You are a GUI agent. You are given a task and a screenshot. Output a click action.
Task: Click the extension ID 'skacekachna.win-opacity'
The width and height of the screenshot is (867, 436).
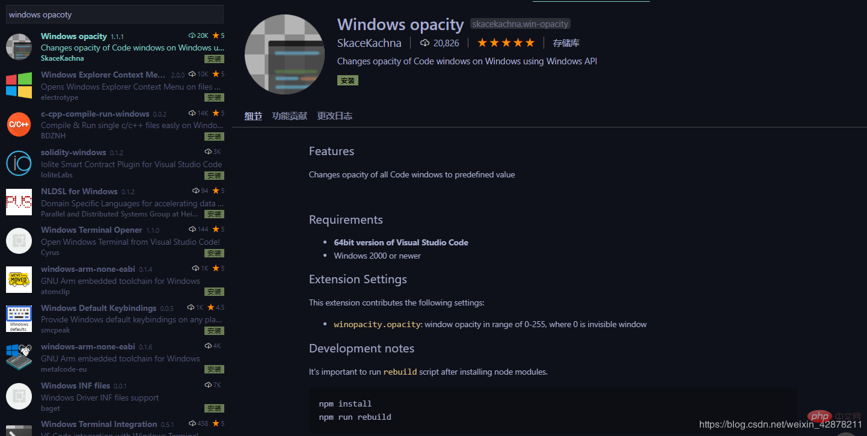[520, 24]
